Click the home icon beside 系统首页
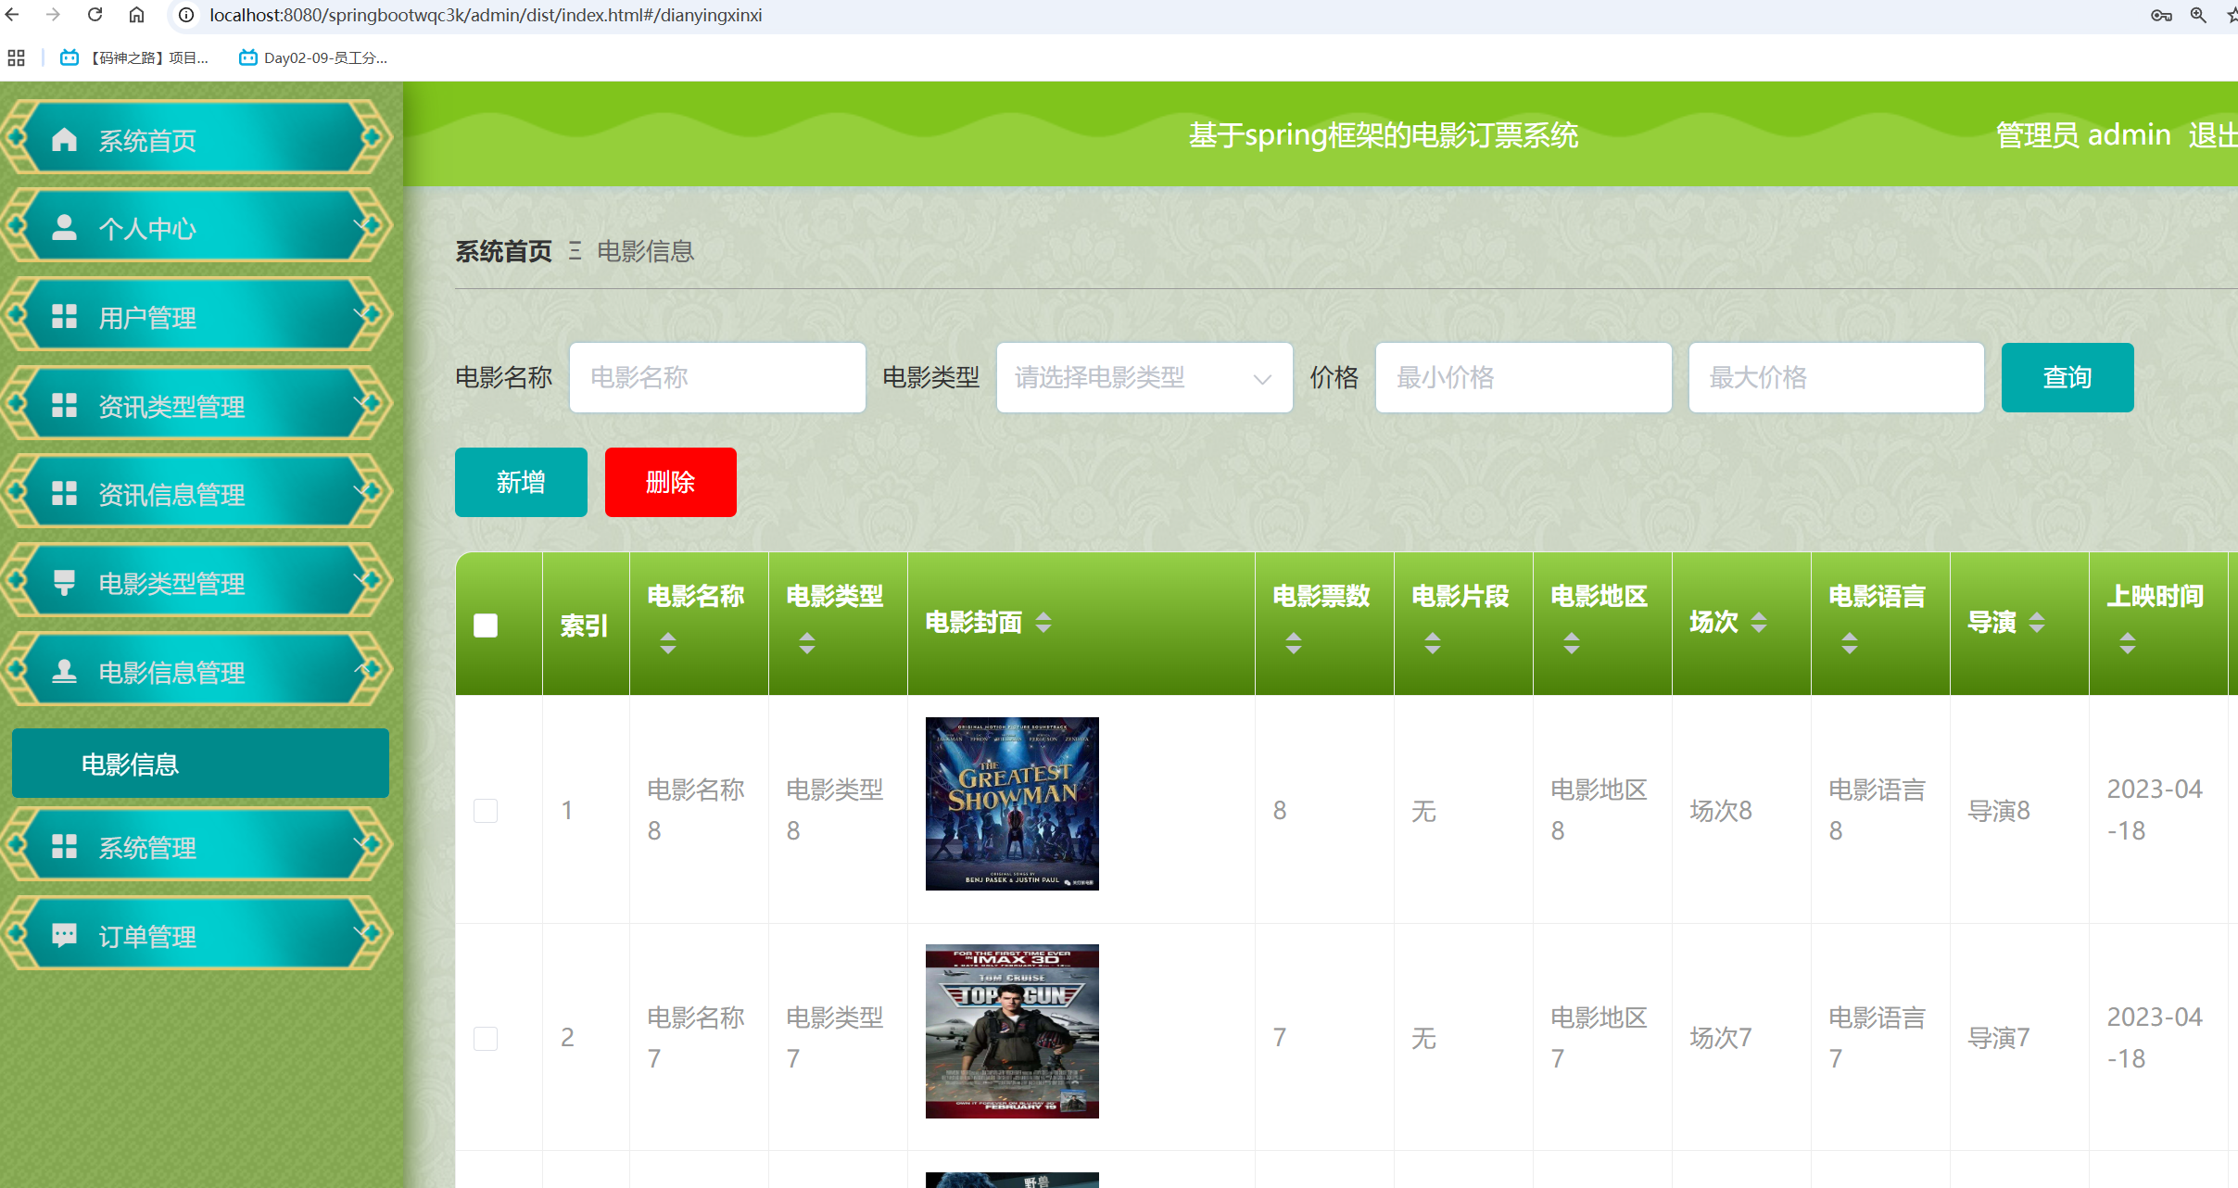2238x1188 pixels. [64, 140]
